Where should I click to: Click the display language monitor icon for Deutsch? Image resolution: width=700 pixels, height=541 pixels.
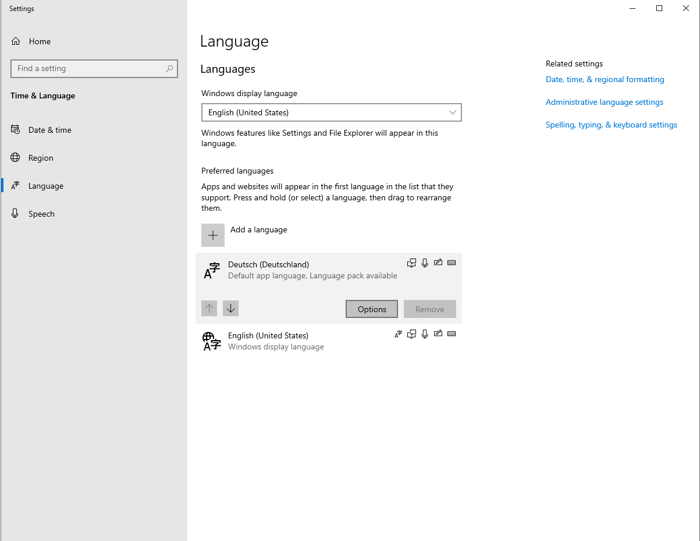(411, 263)
